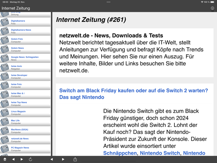Tap the Wi-Fi status icon
The width and height of the screenshot is (217, 163).
[x=202, y=2]
